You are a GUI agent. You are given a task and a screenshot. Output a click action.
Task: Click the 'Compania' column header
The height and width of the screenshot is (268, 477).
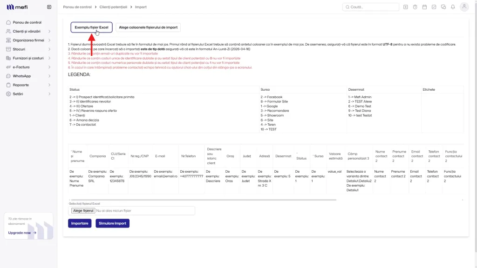[98, 156]
